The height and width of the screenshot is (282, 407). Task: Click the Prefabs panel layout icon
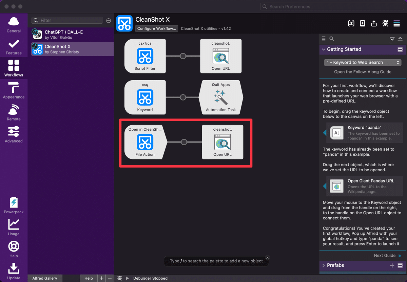(400, 265)
